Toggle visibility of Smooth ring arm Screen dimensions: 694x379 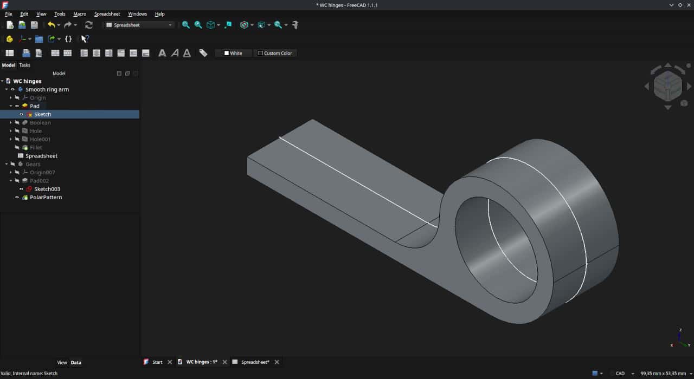(12, 89)
